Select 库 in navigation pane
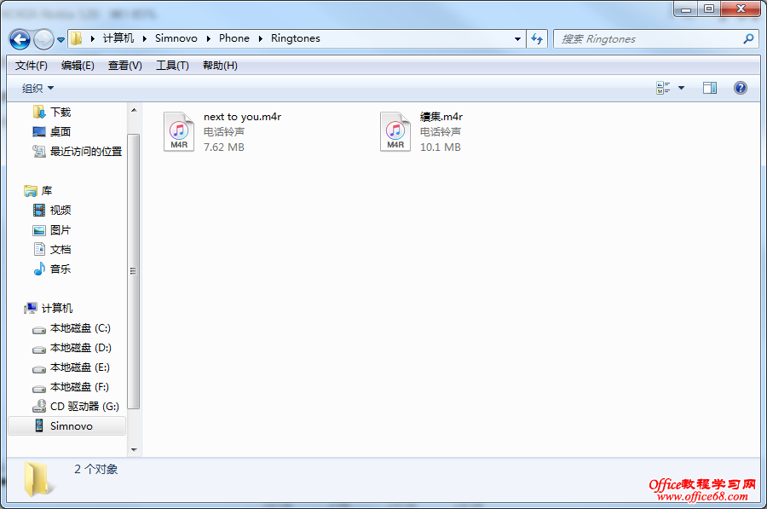Image resolution: width=767 pixels, height=509 pixels. click(x=47, y=191)
